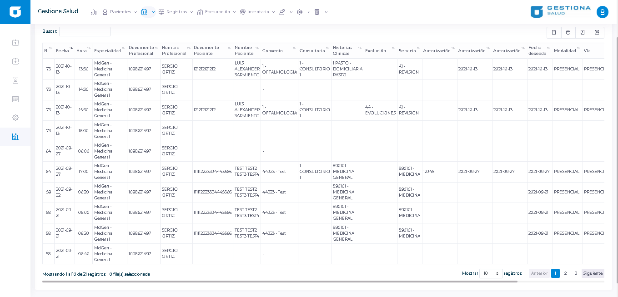Go to page 2 of results
The width and height of the screenshot is (618, 297).
point(565,273)
